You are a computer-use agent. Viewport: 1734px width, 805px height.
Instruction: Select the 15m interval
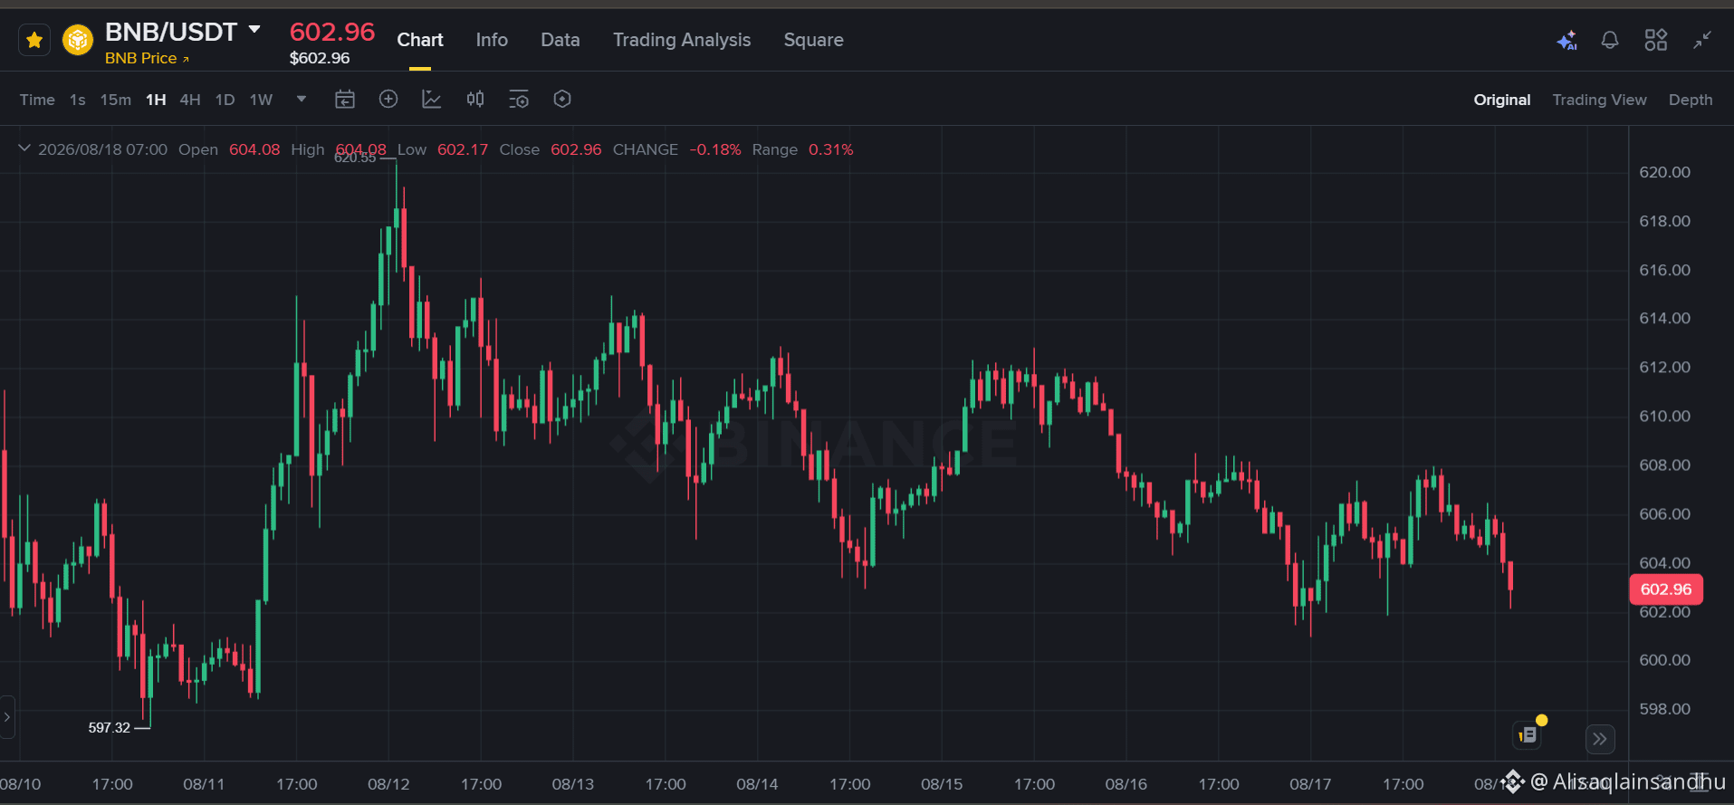[x=116, y=100]
